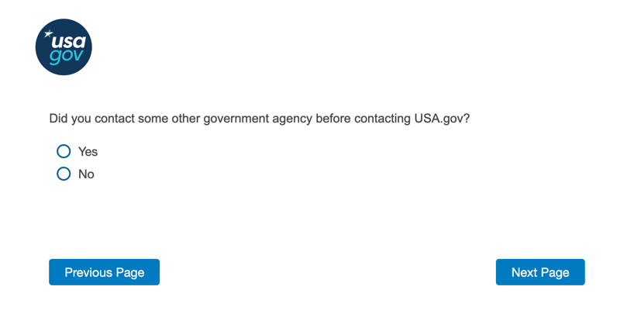Click the USAgov circular logo

point(64,47)
